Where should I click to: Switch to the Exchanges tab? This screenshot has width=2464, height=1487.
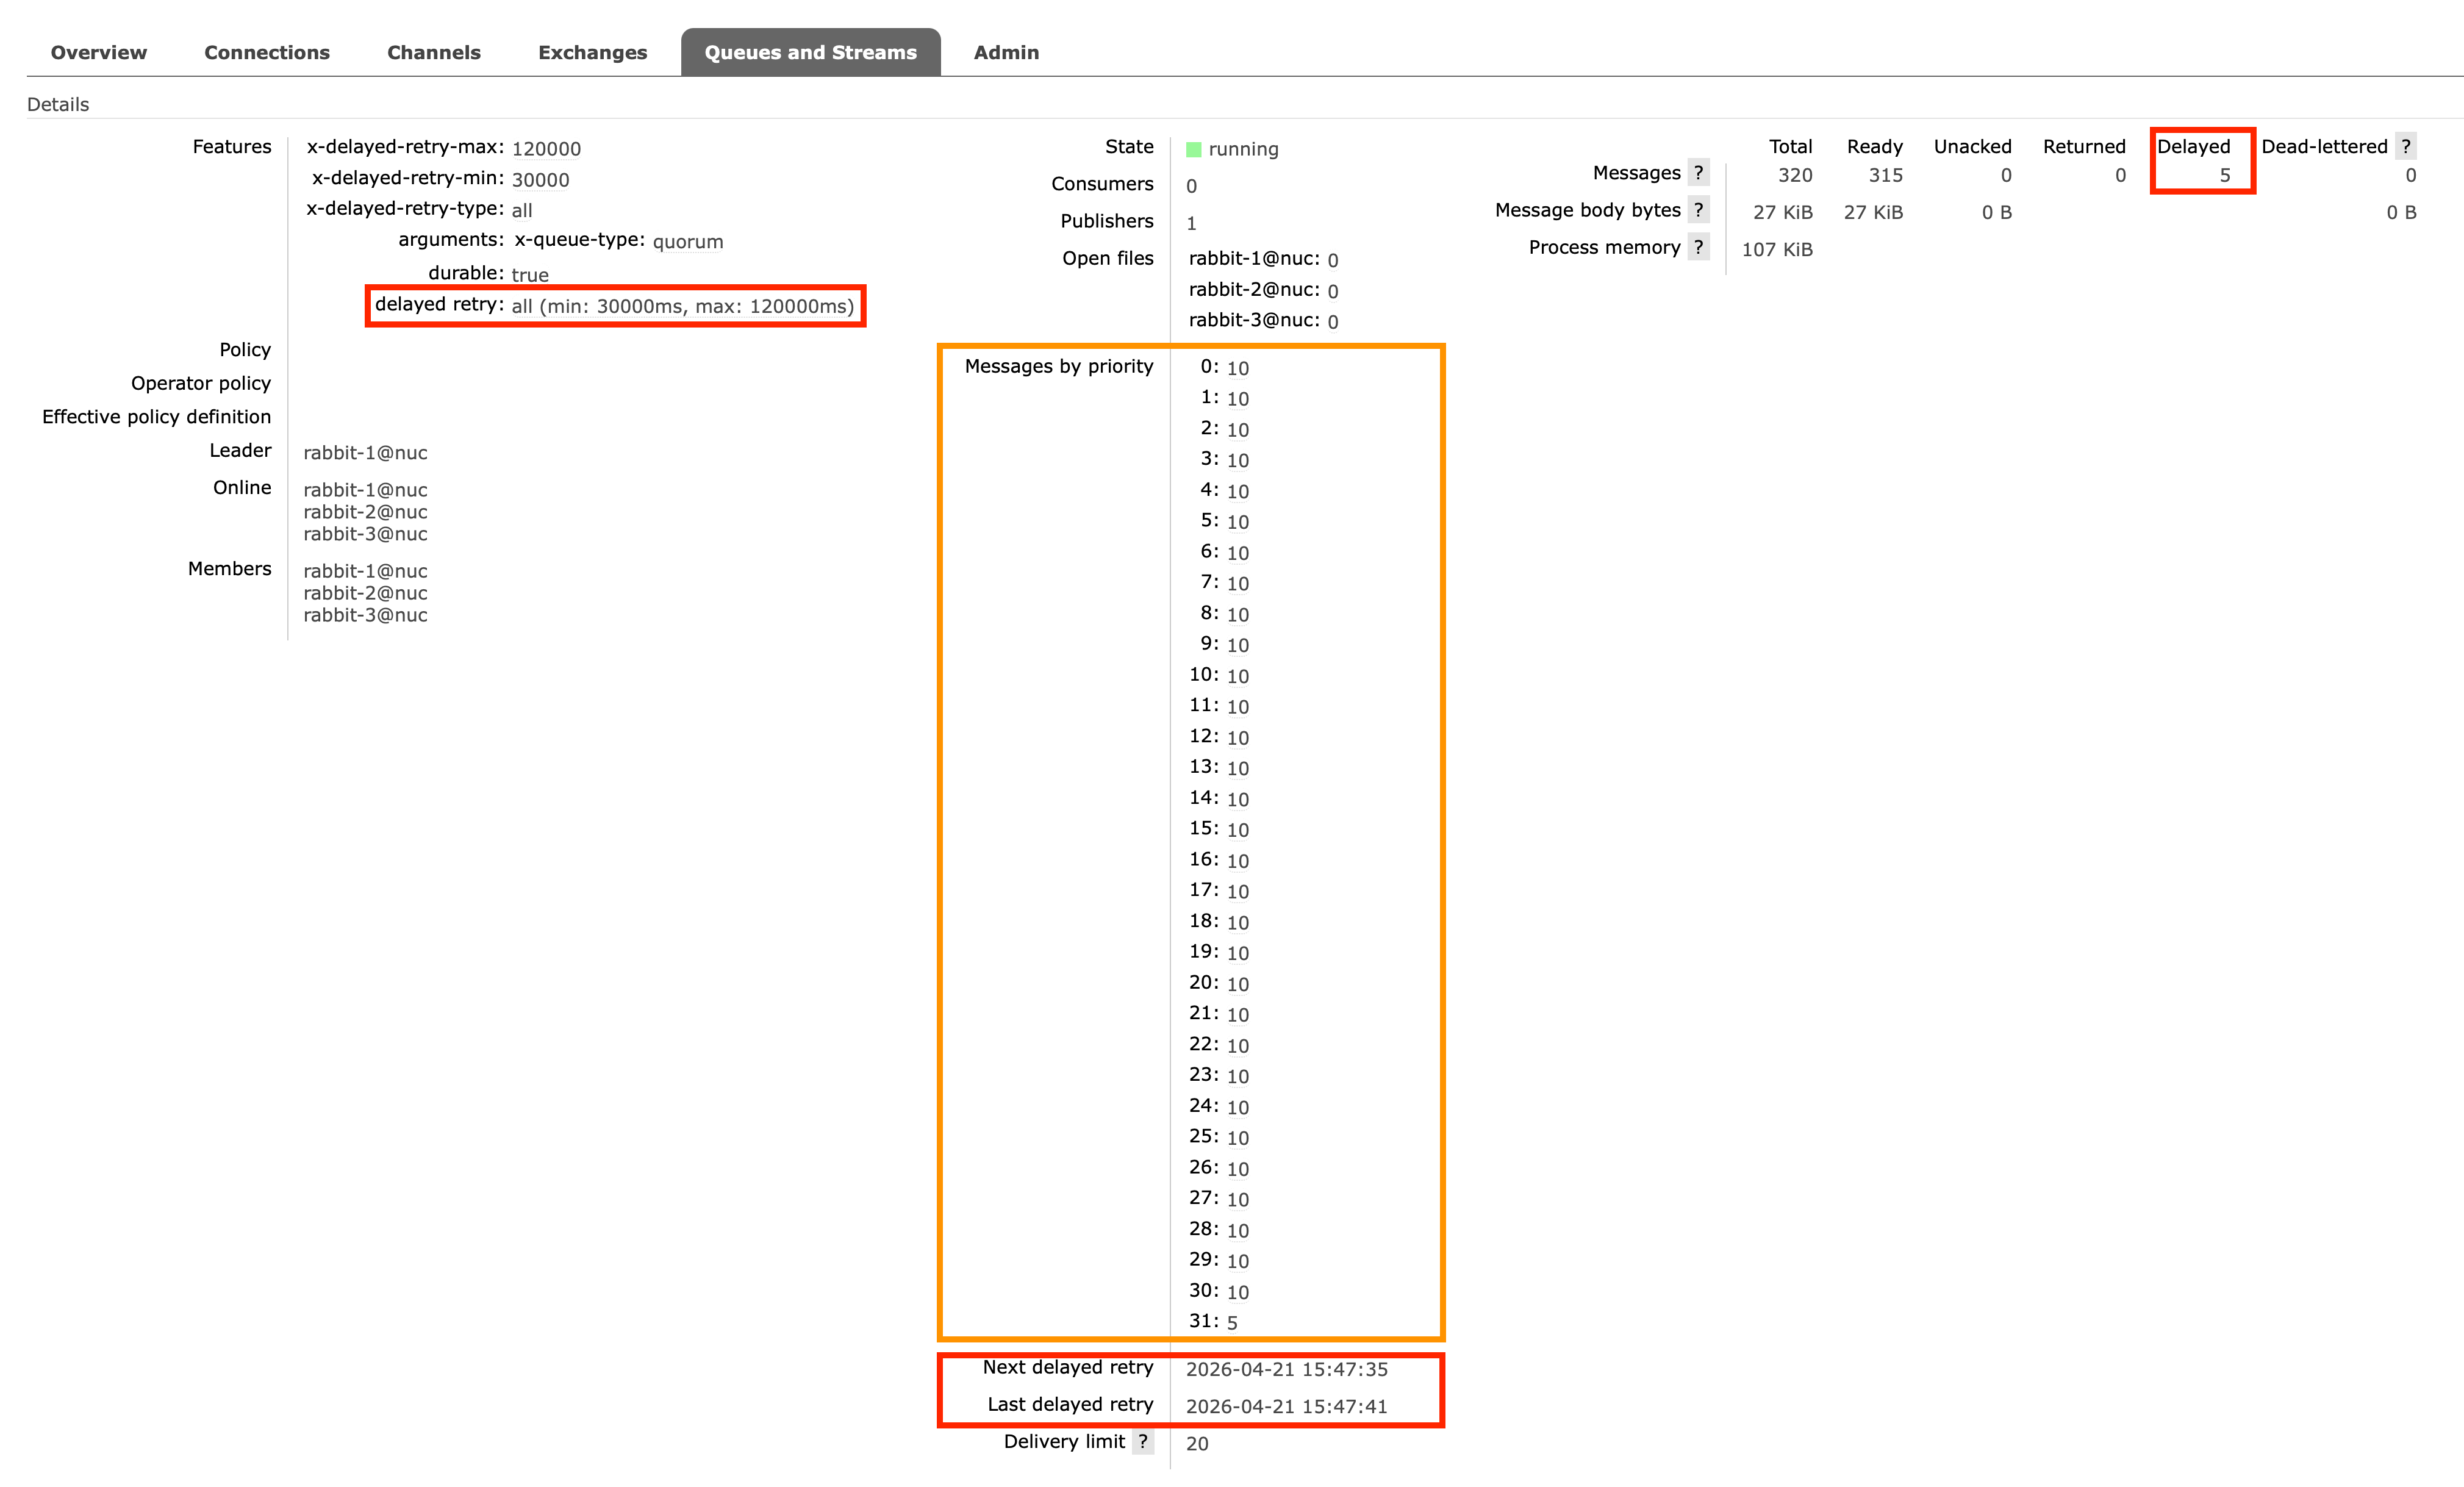coord(592,52)
